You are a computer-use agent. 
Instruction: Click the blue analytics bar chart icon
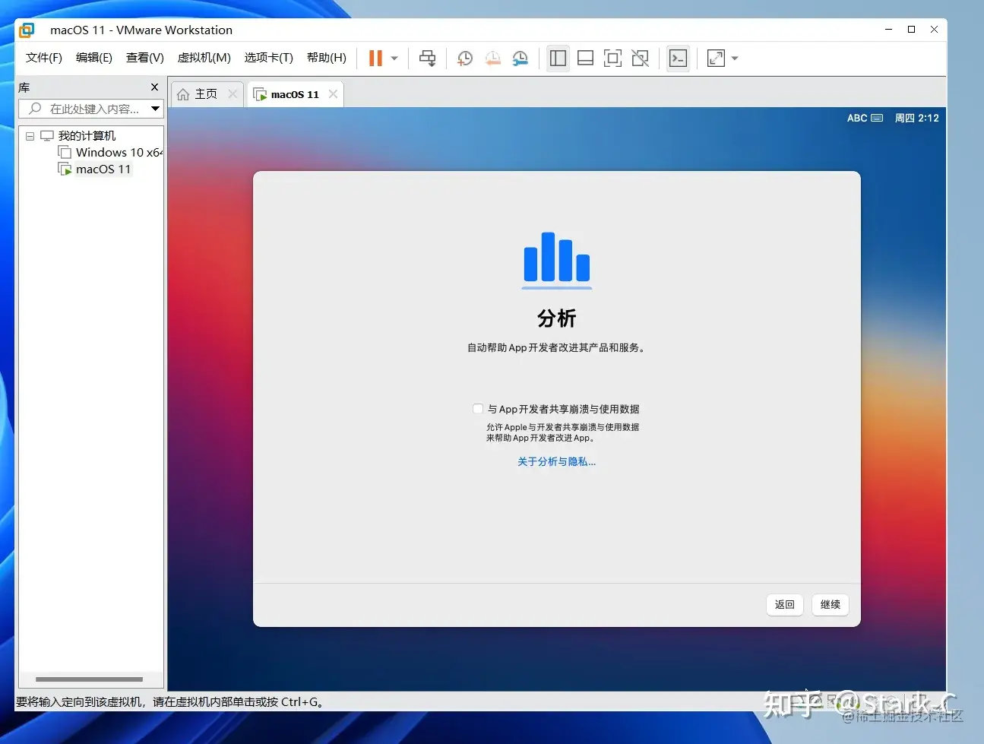coord(557,259)
